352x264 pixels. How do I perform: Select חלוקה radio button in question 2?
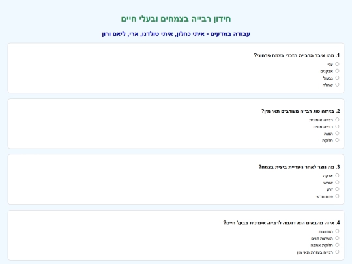click(x=337, y=140)
